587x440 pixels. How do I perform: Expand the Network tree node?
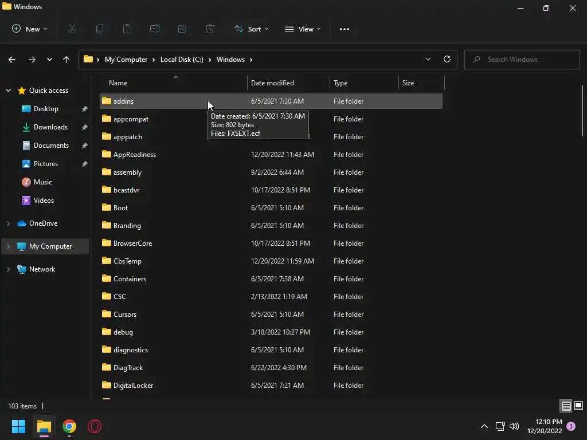[x=8, y=269]
